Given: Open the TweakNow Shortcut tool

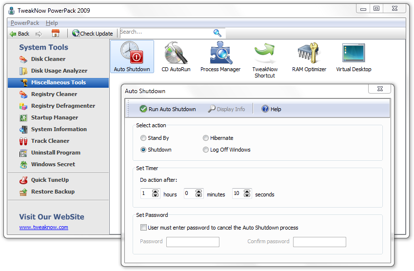Looking at the screenshot, I should (x=265, y=60).
